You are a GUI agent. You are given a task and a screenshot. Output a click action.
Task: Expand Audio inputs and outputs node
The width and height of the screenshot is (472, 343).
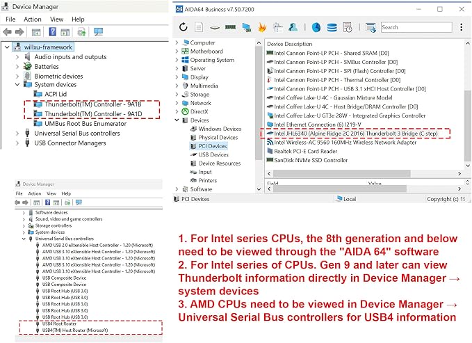coord(17,56)
